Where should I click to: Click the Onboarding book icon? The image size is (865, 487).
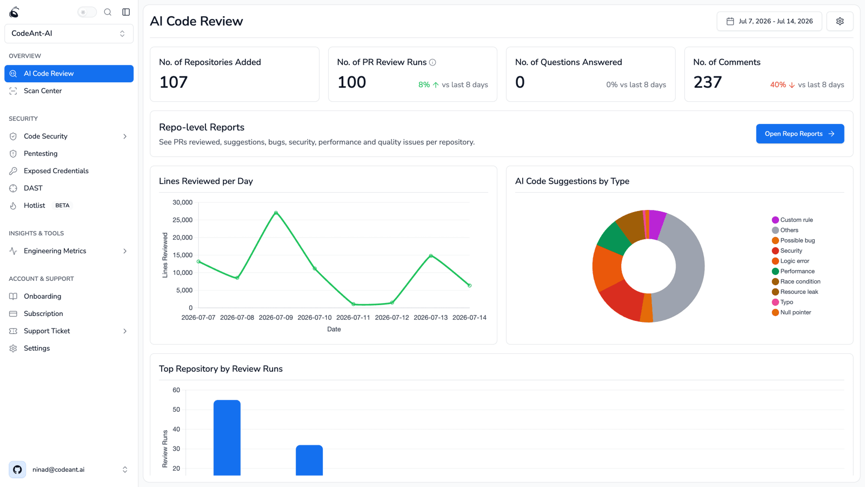pyautogui.click(x=14, y=297)
